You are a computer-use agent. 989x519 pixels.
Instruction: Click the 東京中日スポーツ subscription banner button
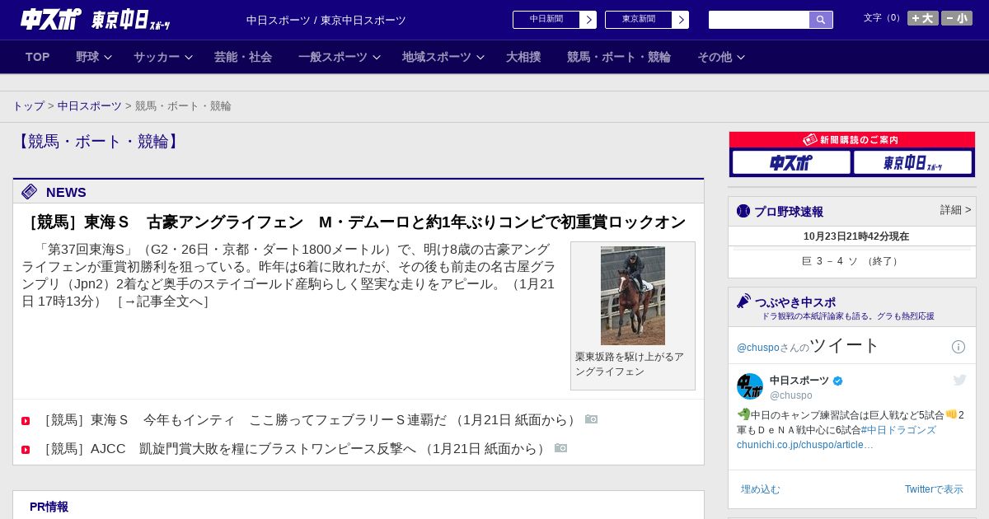point(912,162)
